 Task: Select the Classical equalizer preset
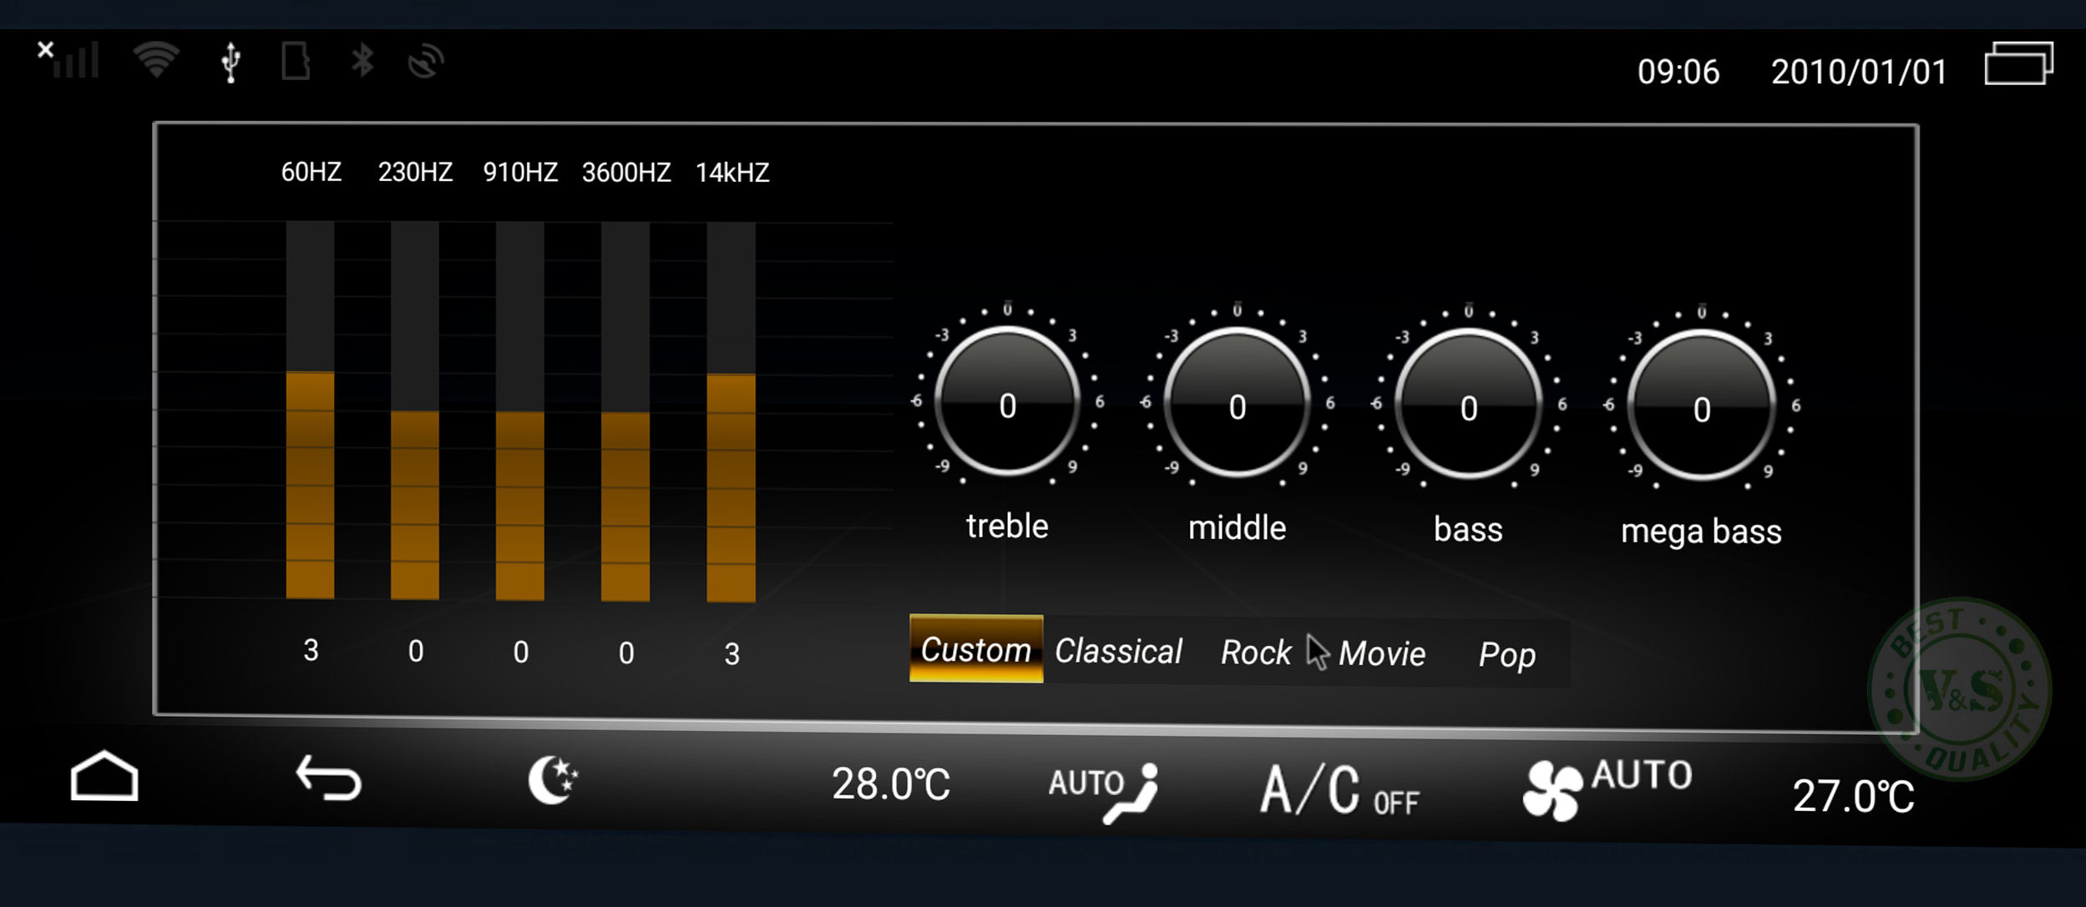click(x=1118, y=651)
